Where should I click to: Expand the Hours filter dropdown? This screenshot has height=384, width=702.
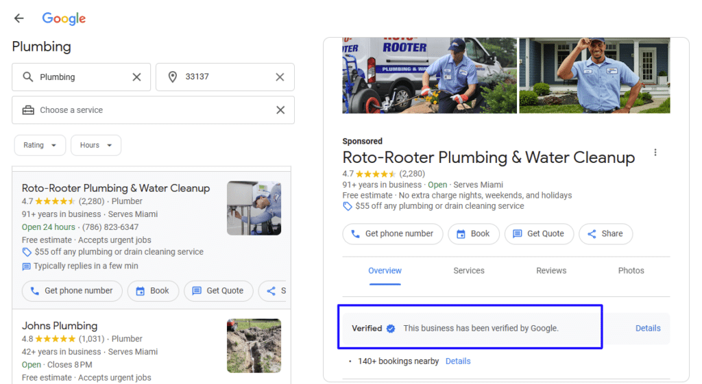coord(96,145)
